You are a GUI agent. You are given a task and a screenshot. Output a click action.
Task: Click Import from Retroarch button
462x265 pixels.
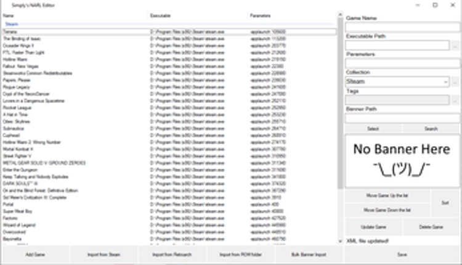point(172,255)
